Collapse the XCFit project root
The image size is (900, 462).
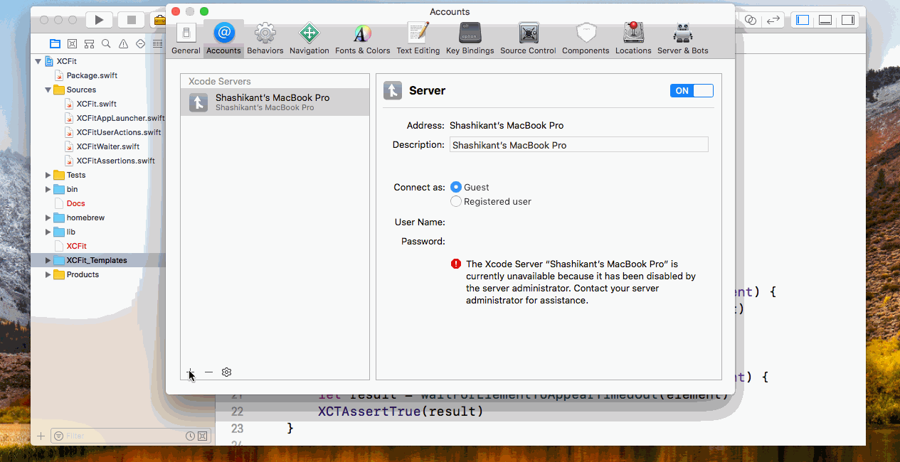[38, 61]
